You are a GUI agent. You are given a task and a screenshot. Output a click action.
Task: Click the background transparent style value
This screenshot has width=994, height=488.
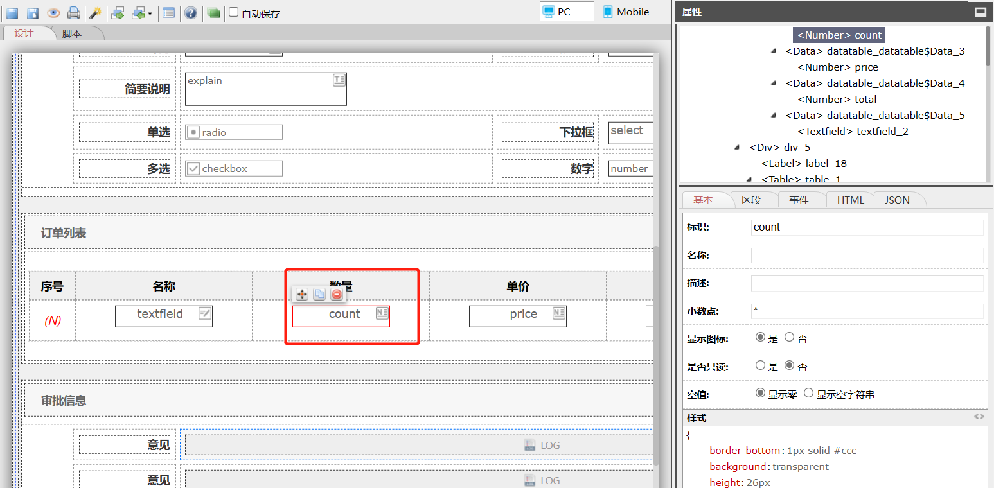(x=801, y=467)
